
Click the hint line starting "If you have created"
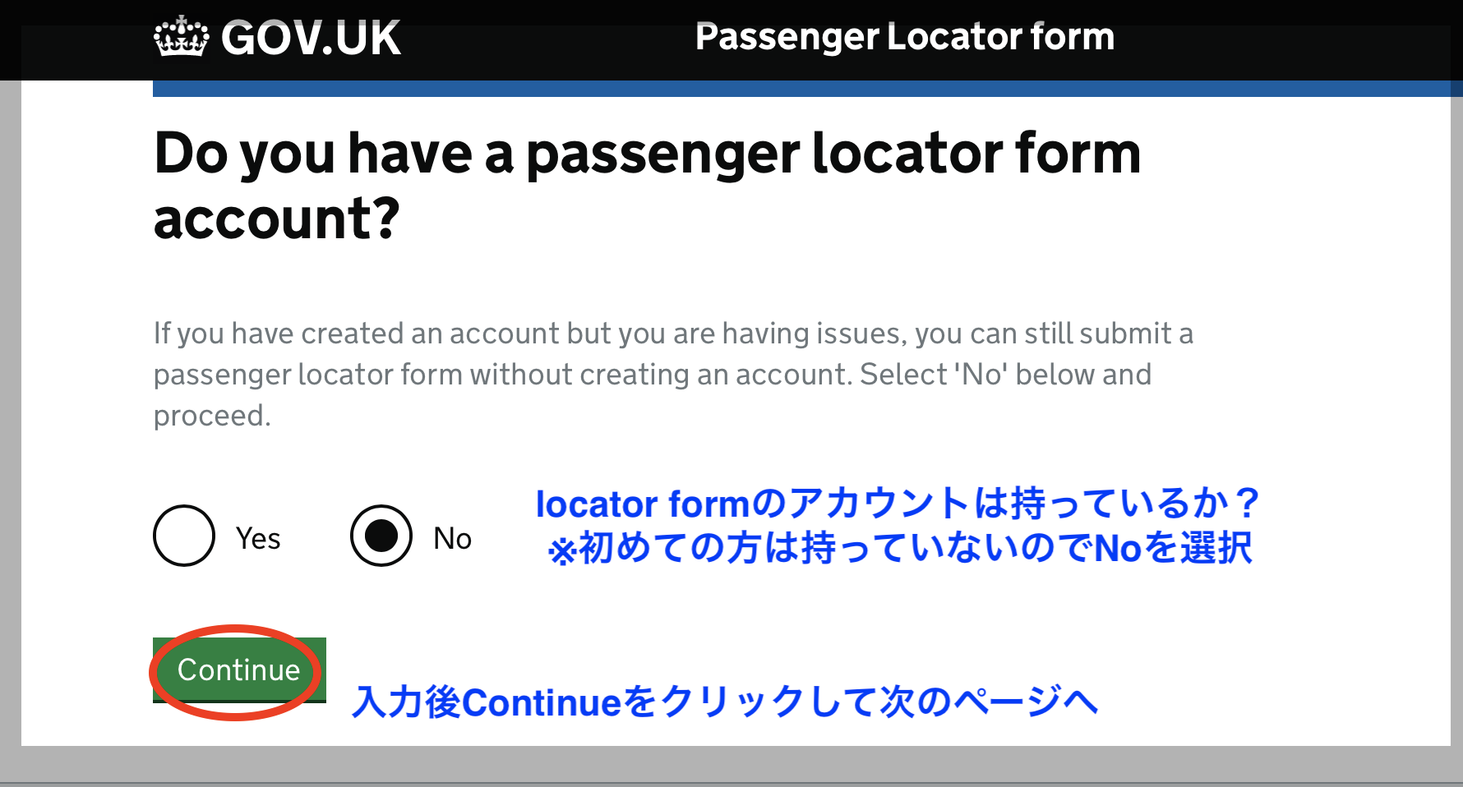tap(673, 334)
